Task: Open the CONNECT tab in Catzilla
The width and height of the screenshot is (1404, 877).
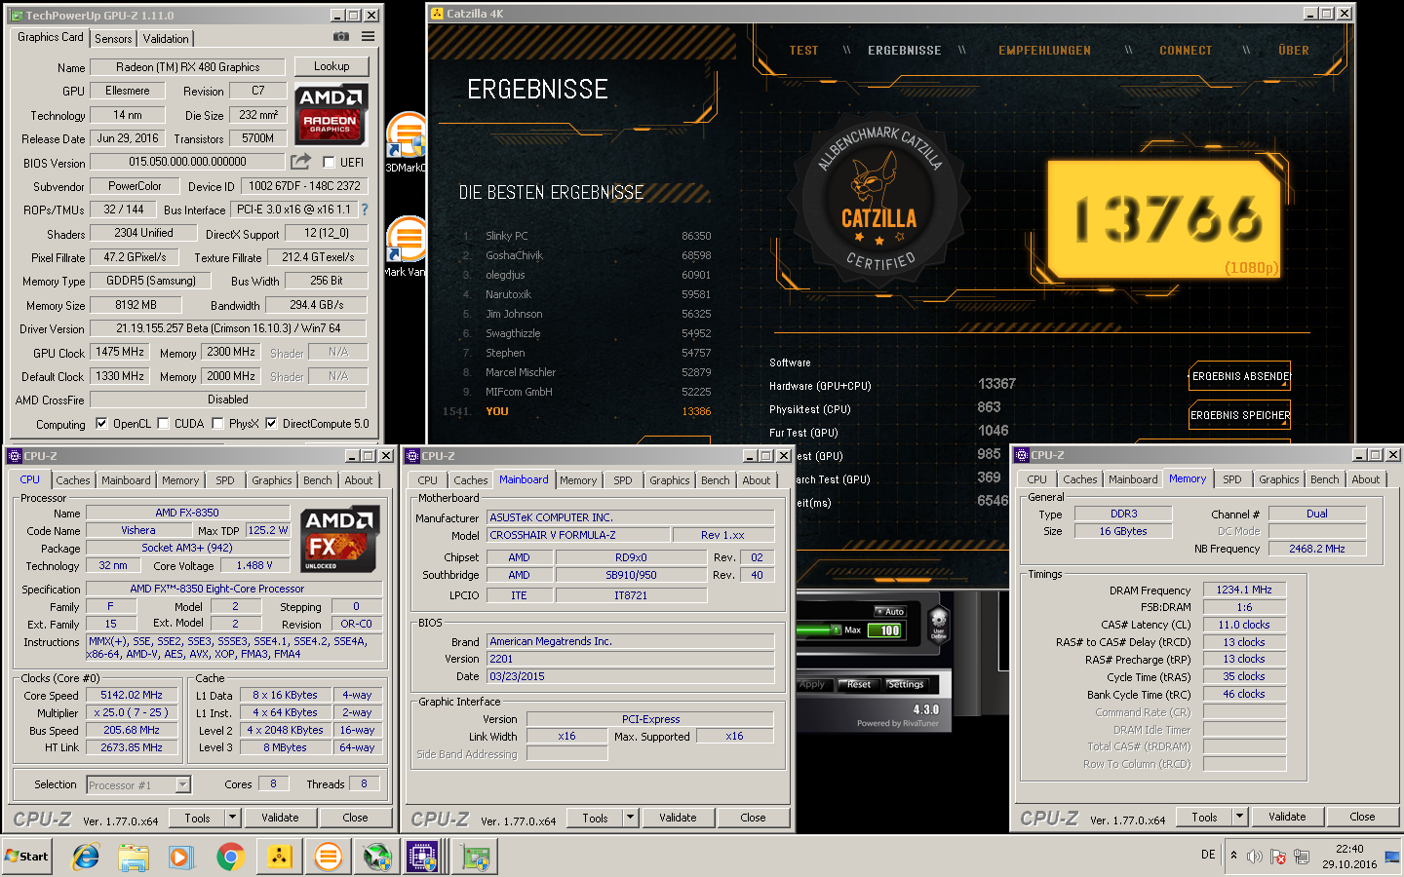Action: pos(1186,51)
